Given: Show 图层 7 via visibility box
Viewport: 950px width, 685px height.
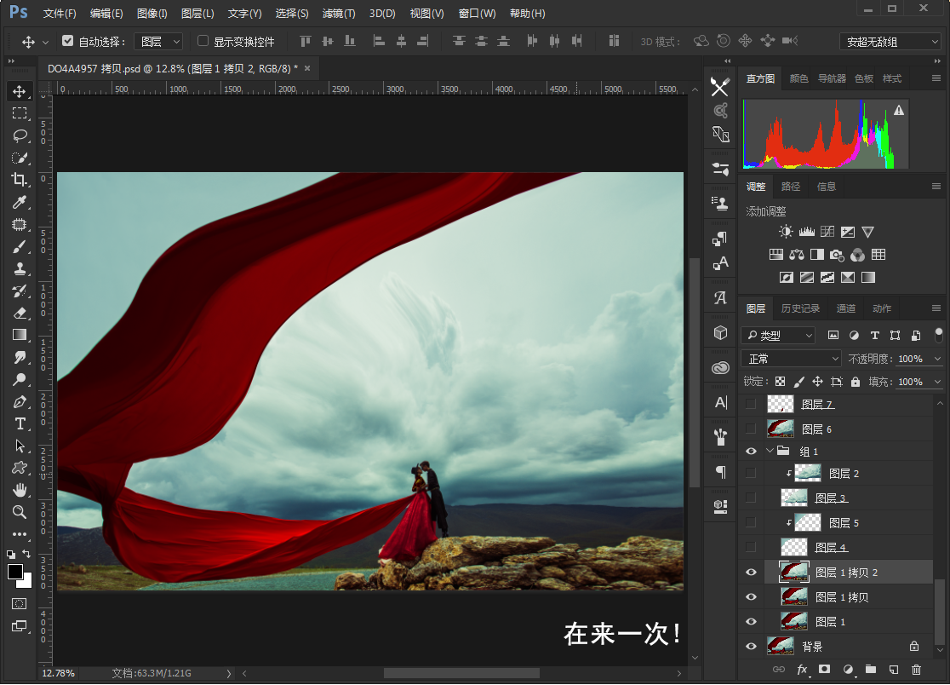Looking at the screenshot, I should coord(751,404).
